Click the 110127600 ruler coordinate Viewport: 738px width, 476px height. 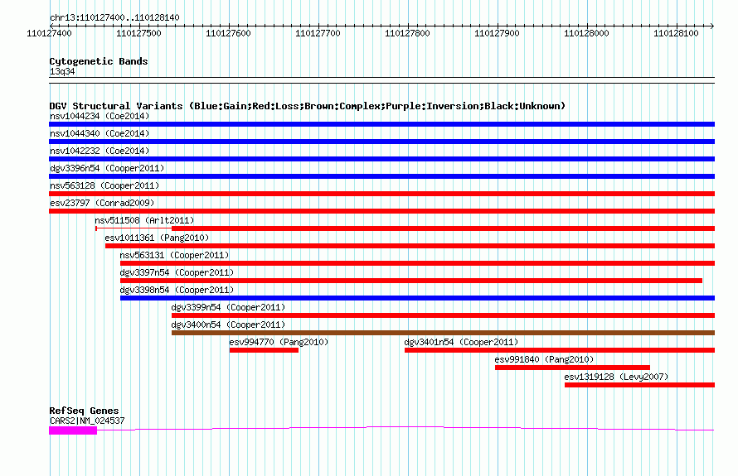(228, 33)
